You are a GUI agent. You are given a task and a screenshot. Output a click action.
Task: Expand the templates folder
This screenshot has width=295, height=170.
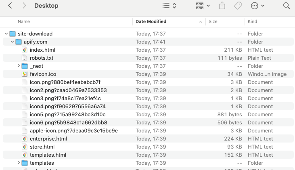pos(19,163)
